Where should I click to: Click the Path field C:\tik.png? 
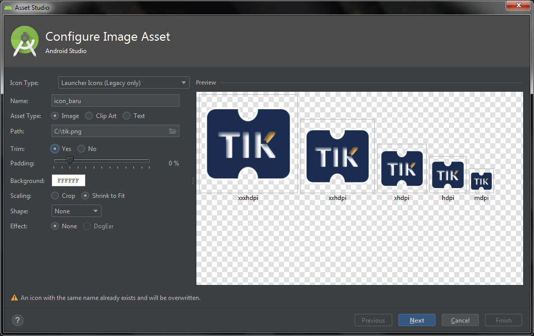point(115,131)
